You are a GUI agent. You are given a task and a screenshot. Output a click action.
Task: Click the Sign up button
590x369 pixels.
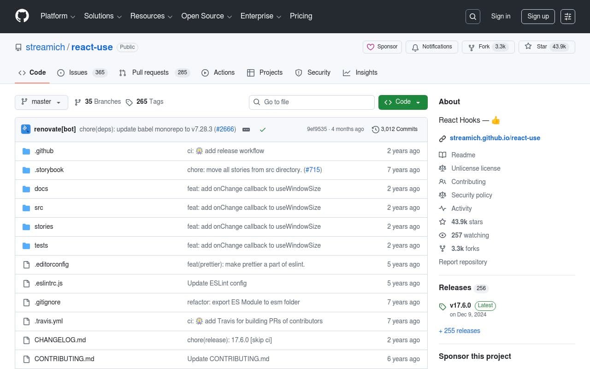tap(538, 16)
